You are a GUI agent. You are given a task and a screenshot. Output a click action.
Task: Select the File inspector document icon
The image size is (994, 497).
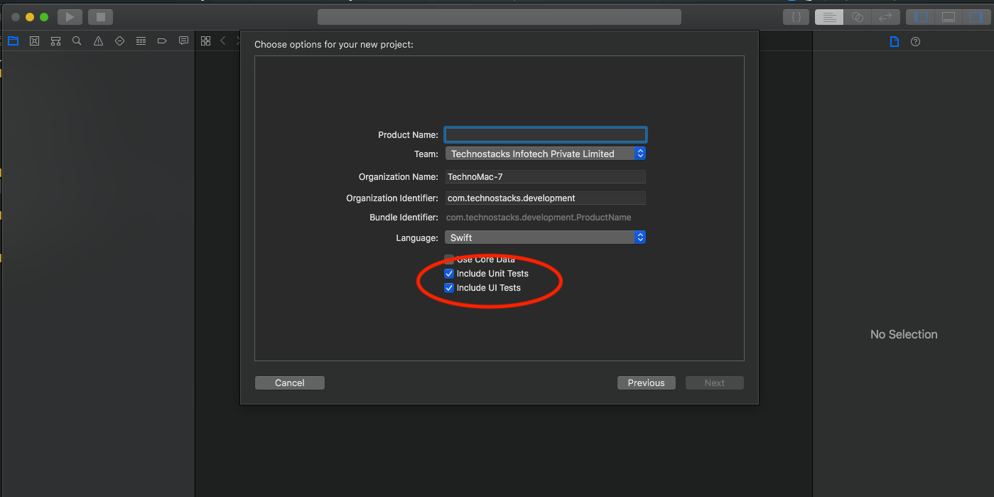click(x=894, y=41)
